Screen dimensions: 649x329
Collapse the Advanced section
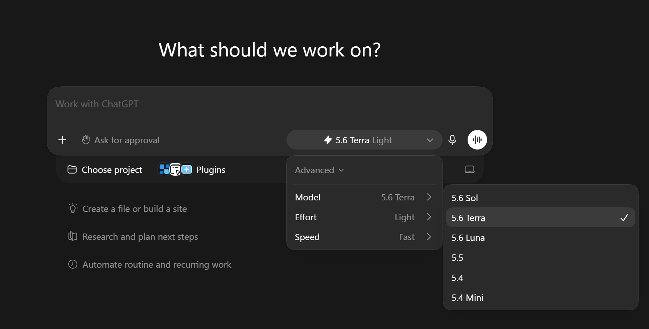click(319, 170)
